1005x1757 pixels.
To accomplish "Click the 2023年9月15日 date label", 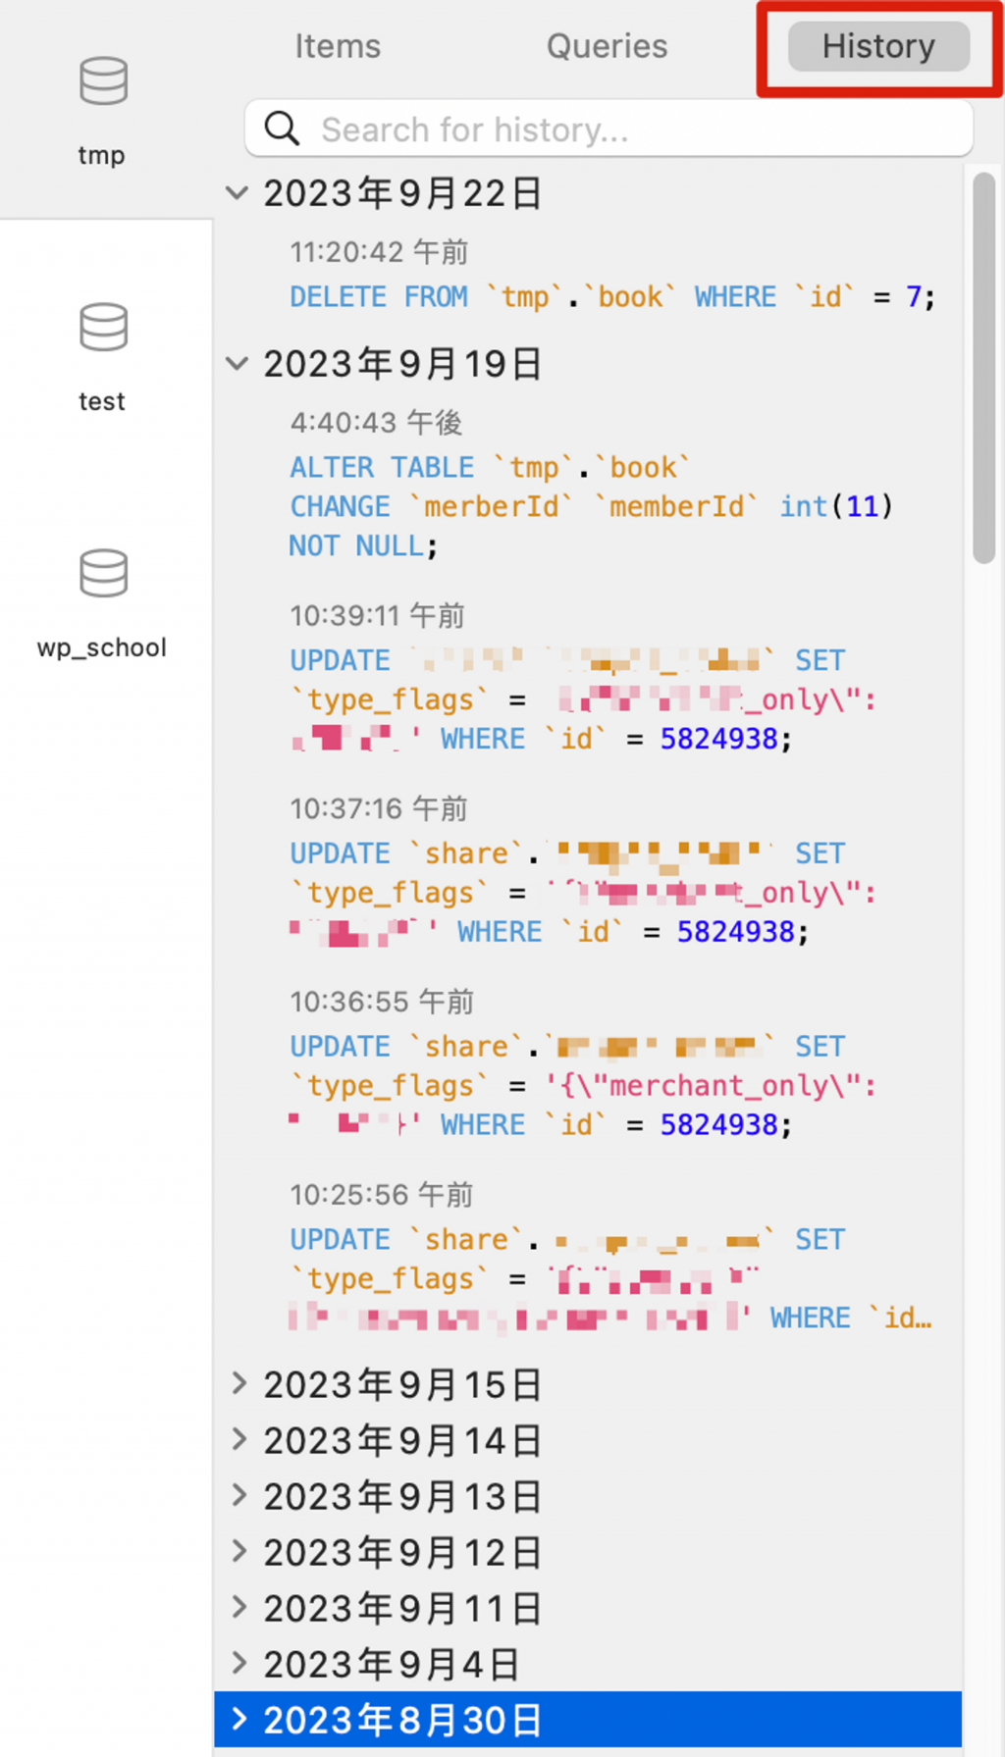I will click(x=402, y=1384).
